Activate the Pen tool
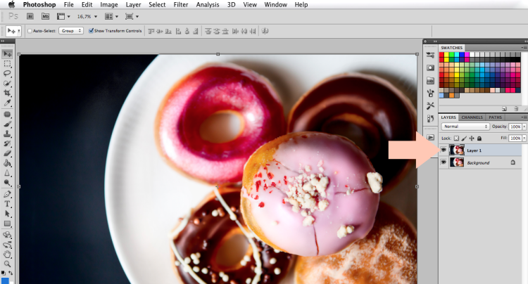Screen dimensions: 528x284 click(x=7, y=194)
